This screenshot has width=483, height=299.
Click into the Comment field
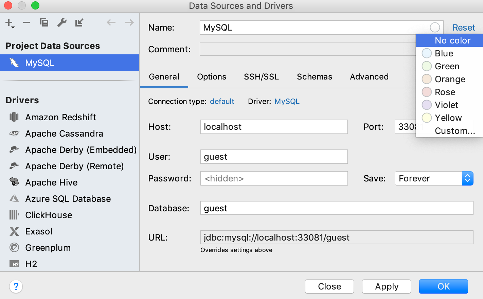pyautogui.click(x=307, y=49)
